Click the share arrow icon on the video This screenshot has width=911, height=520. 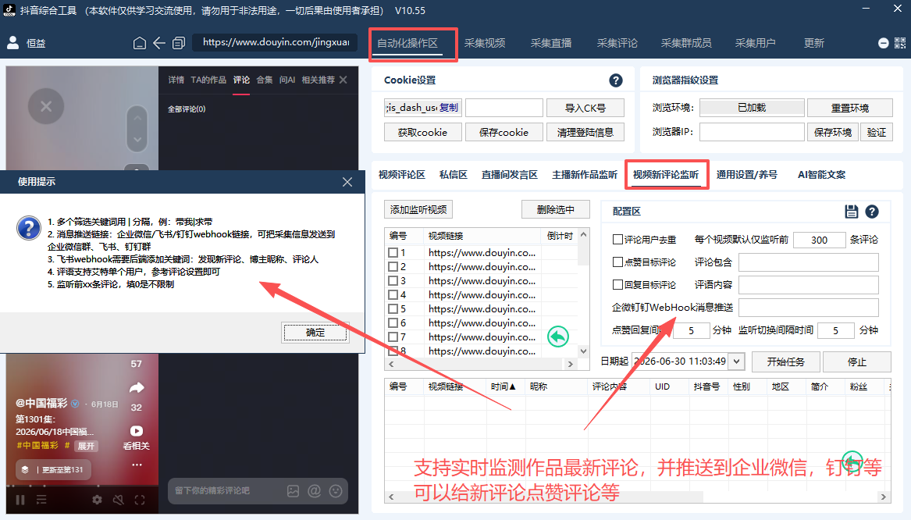137,387
